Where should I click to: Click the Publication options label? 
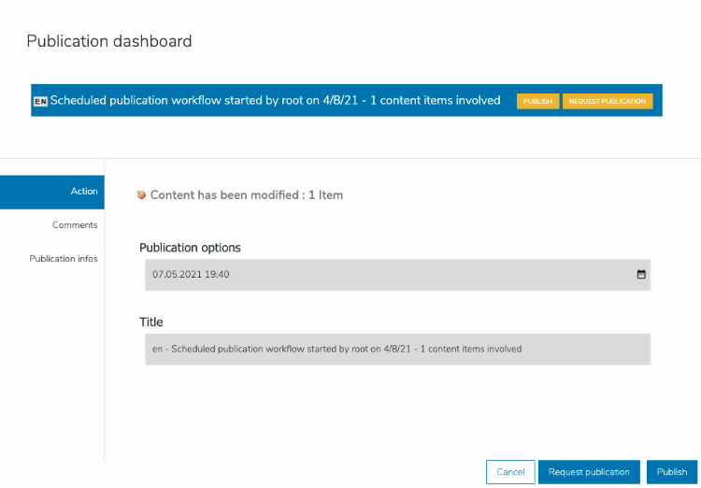pyautogui.click(x=190, y=248)
